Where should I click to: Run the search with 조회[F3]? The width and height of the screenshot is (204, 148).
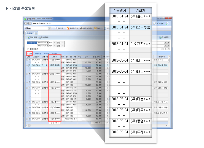164,37
